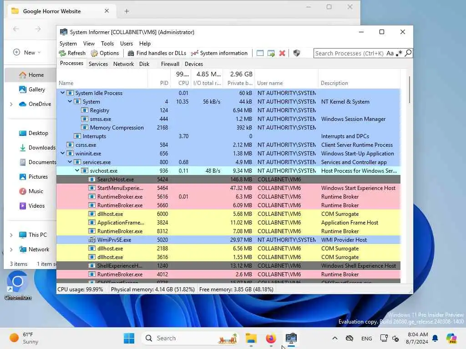Open the Users menu
466x349 pixels.
[127, 44]
